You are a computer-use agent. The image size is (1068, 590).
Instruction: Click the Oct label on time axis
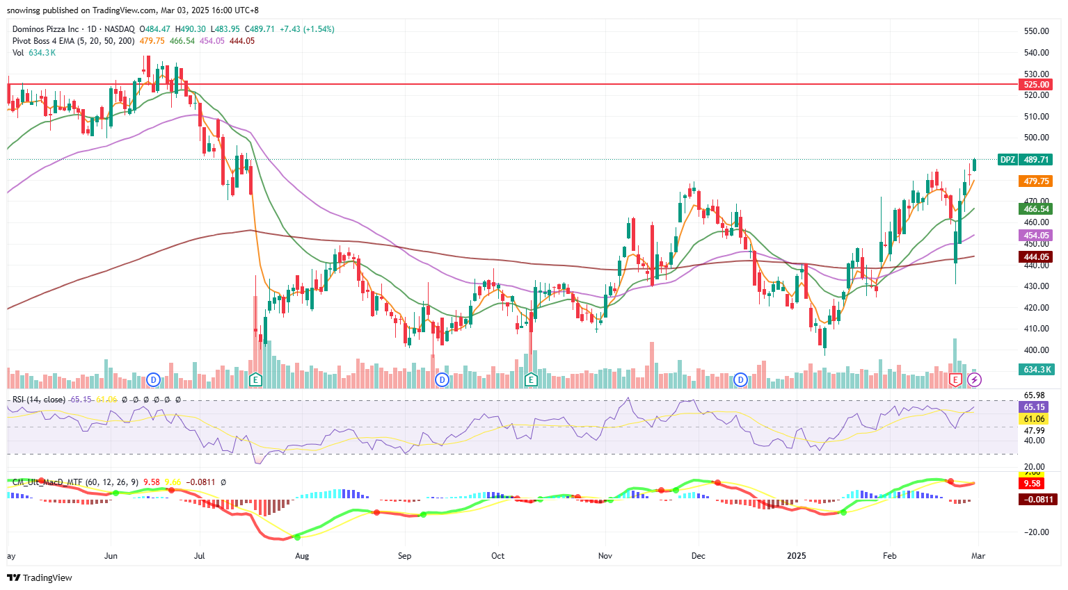[497, 556]
